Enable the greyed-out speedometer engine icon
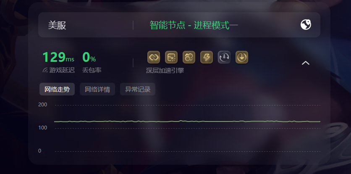This screenshot has height=174, width=351. (224, 57)
